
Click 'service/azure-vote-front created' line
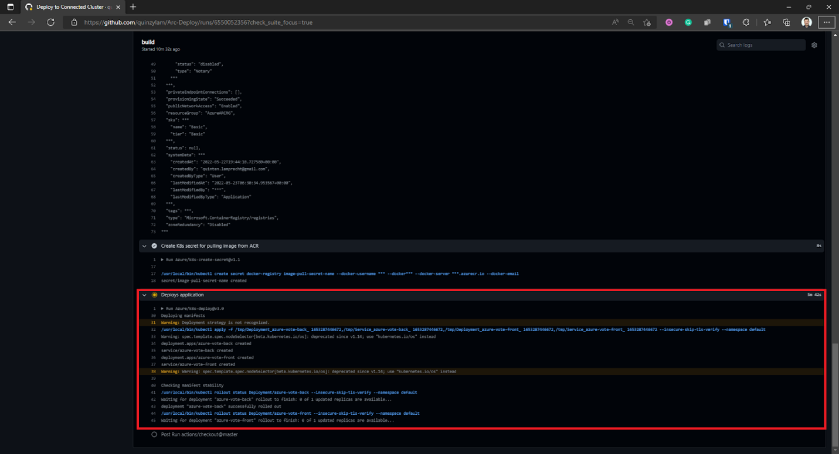198,364
